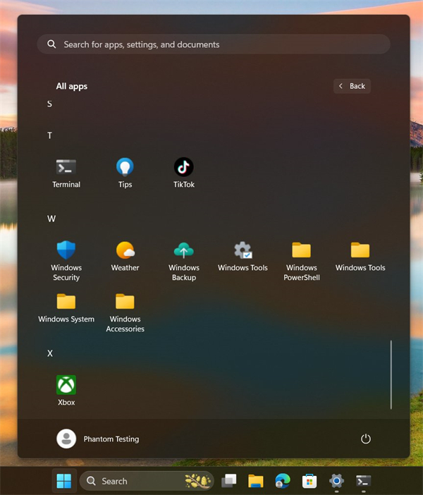Open the Phantom Testing user account menu
Image resolution: width=423 pixels, height=495 pixels.
(98, 439)
